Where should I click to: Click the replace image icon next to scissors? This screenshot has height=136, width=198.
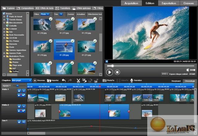pyautogui.click(x=84, y=81)
